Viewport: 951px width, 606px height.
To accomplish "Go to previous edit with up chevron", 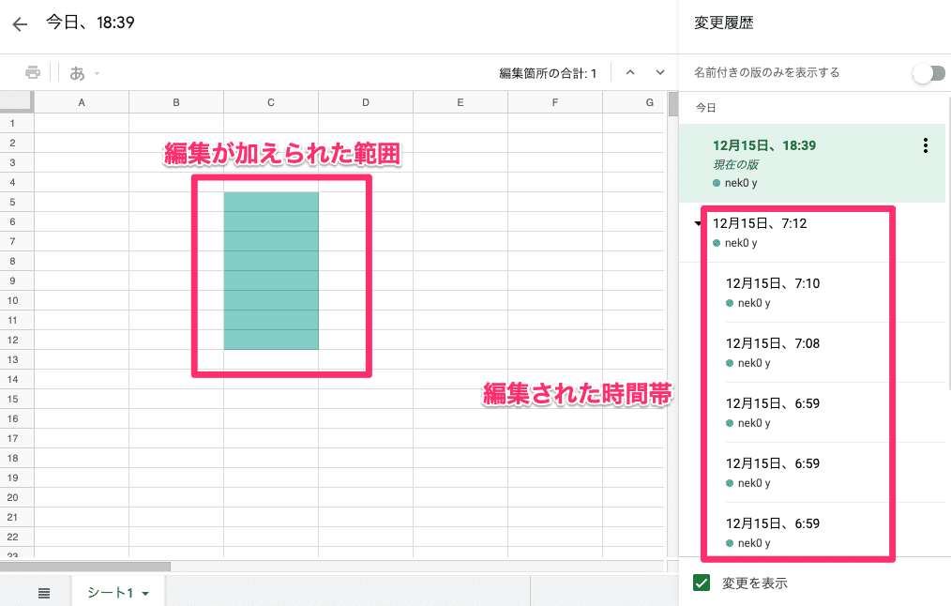I will (x=630, y=73).
